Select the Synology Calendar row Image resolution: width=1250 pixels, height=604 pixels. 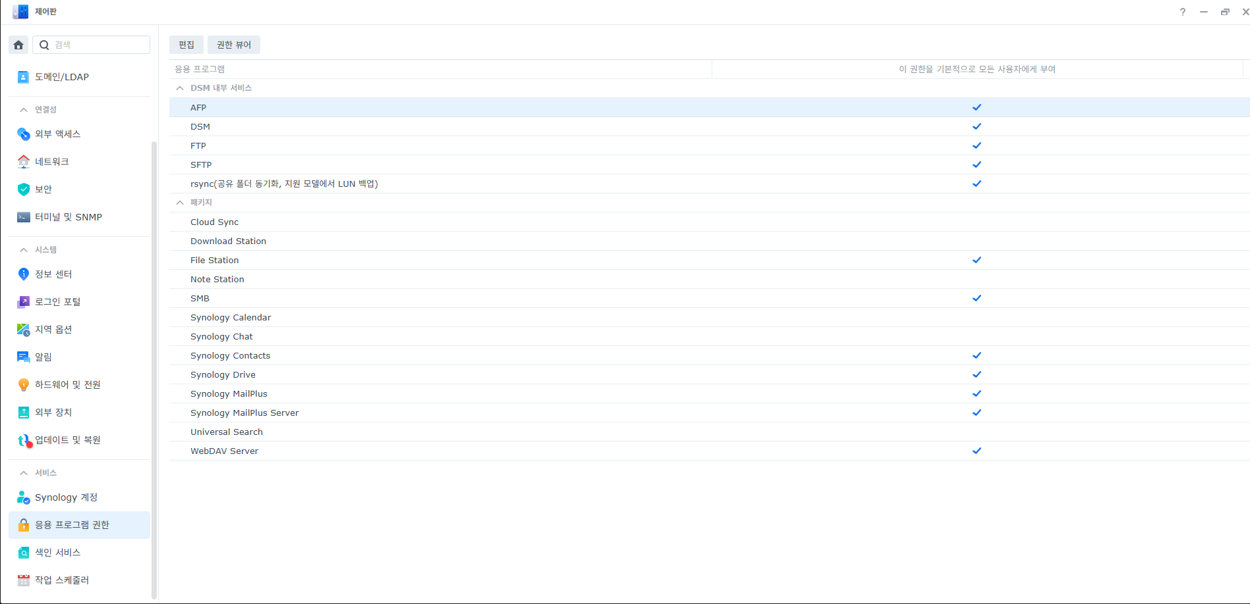click(x=710, y=317)
